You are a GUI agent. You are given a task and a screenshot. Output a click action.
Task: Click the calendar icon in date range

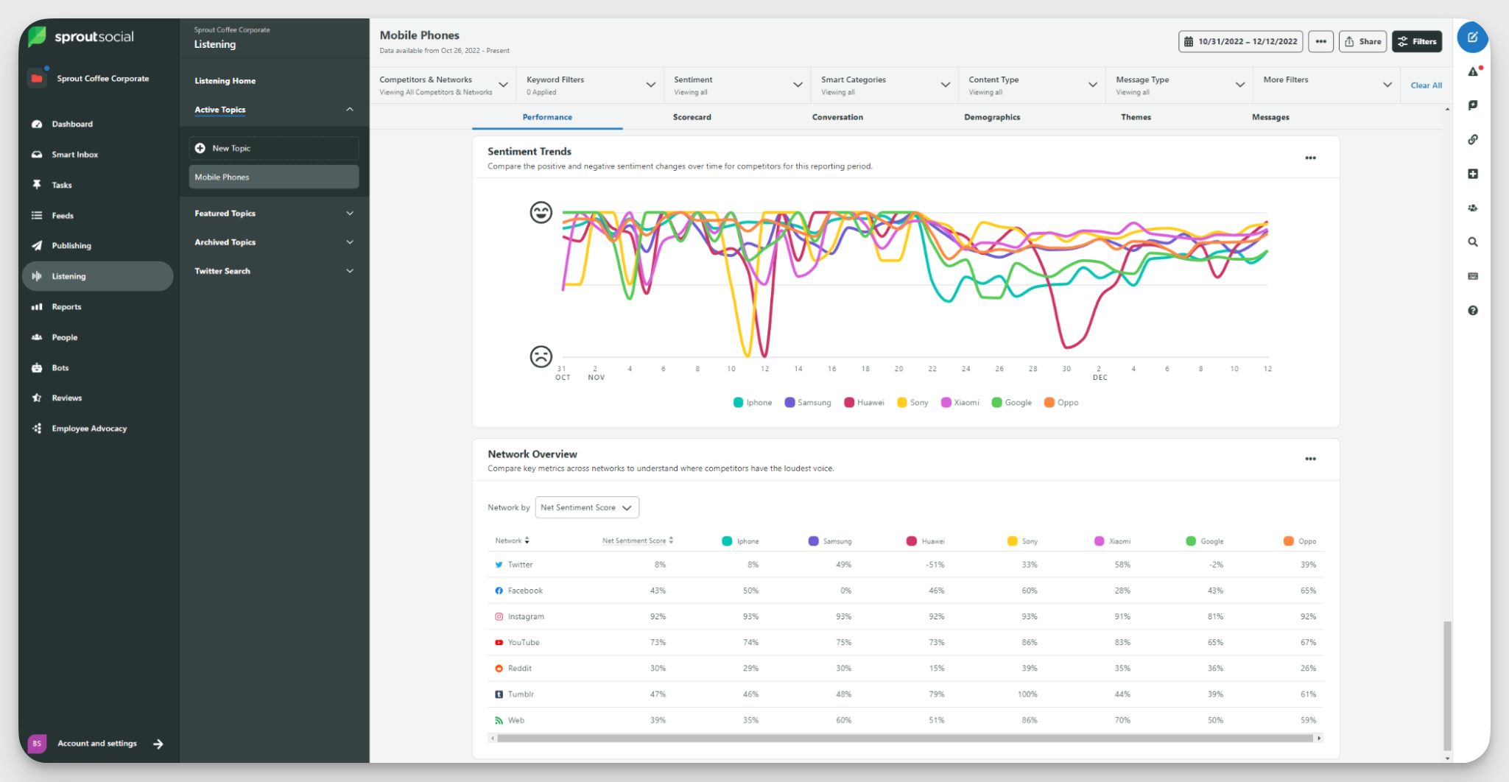click(x=1189, y=42)
